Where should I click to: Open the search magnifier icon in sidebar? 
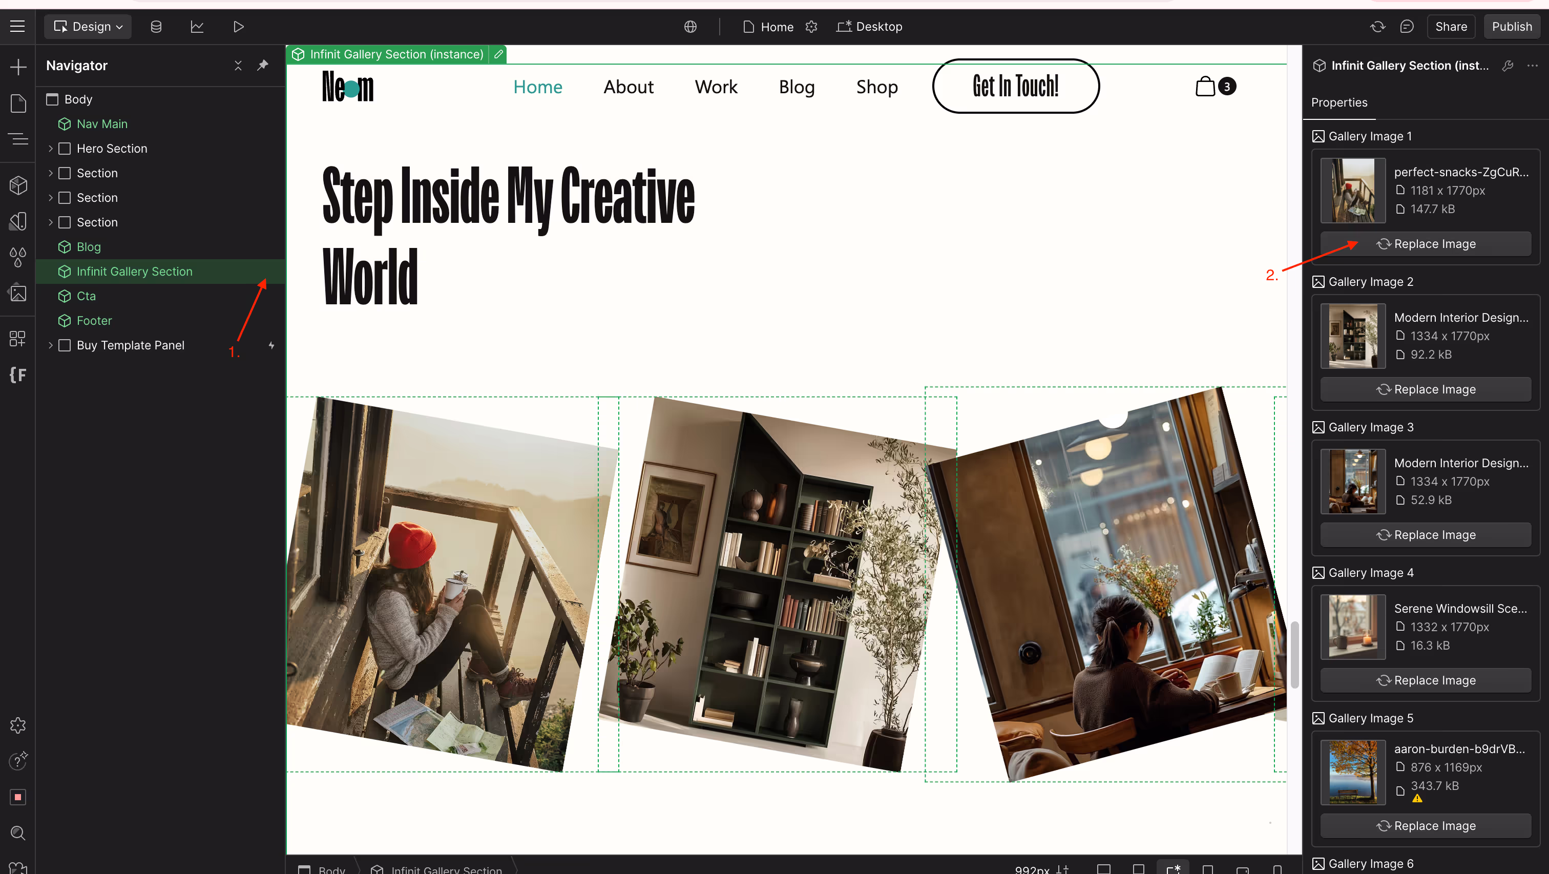click(18, 833)
